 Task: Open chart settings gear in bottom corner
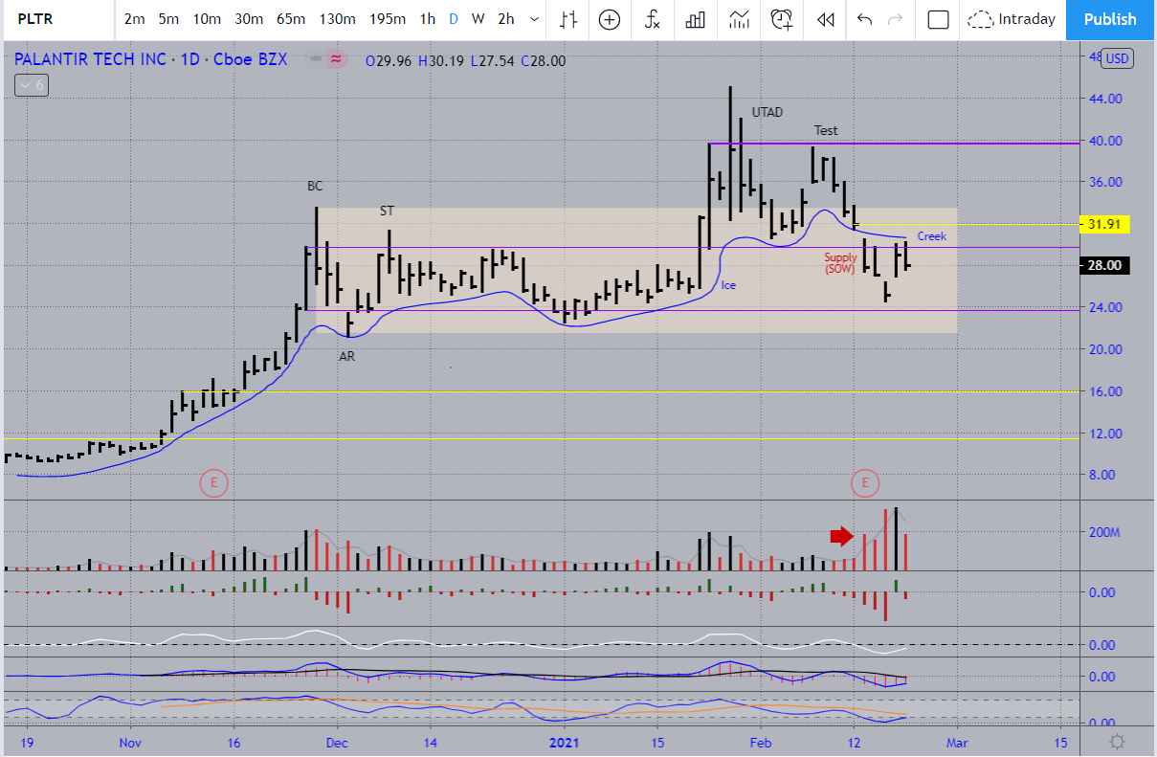(1117, 742)
